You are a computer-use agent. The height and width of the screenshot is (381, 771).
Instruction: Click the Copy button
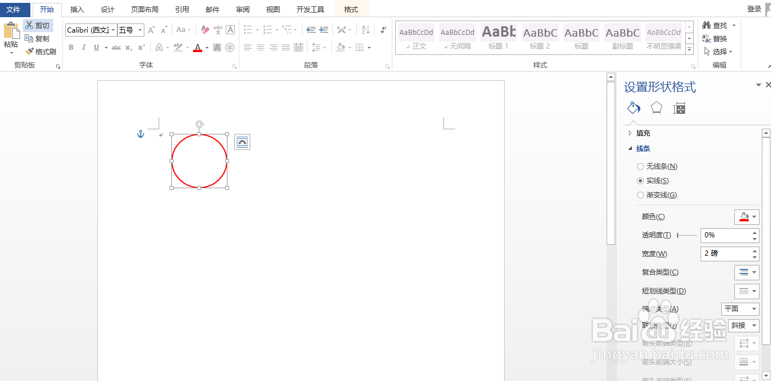click(x=38, y=38)
